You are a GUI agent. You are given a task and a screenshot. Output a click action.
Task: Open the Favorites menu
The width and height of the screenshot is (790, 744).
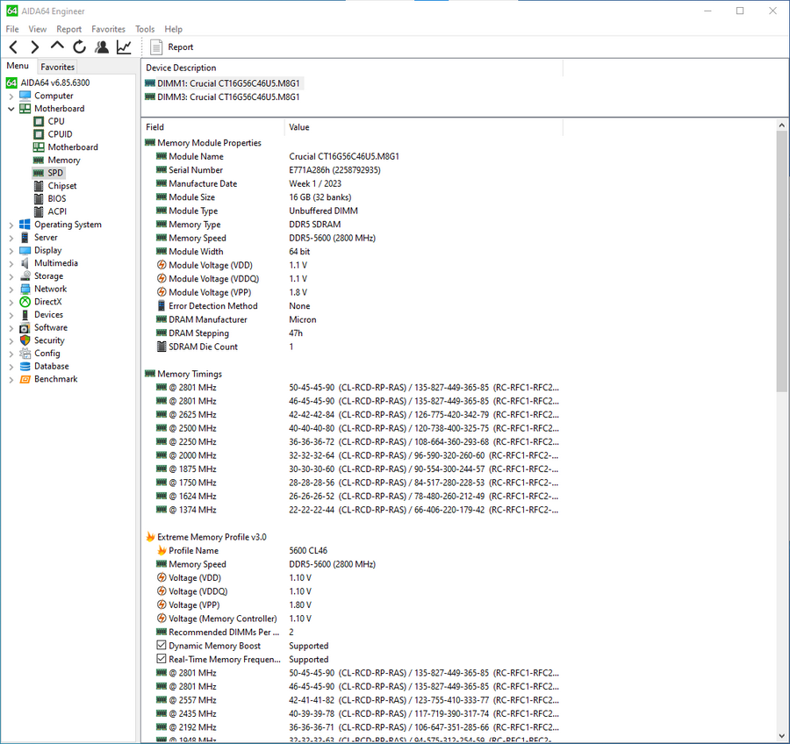click(x=108, y=29)
